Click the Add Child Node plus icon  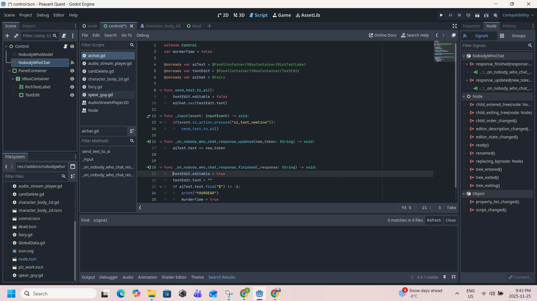point(7,36)
